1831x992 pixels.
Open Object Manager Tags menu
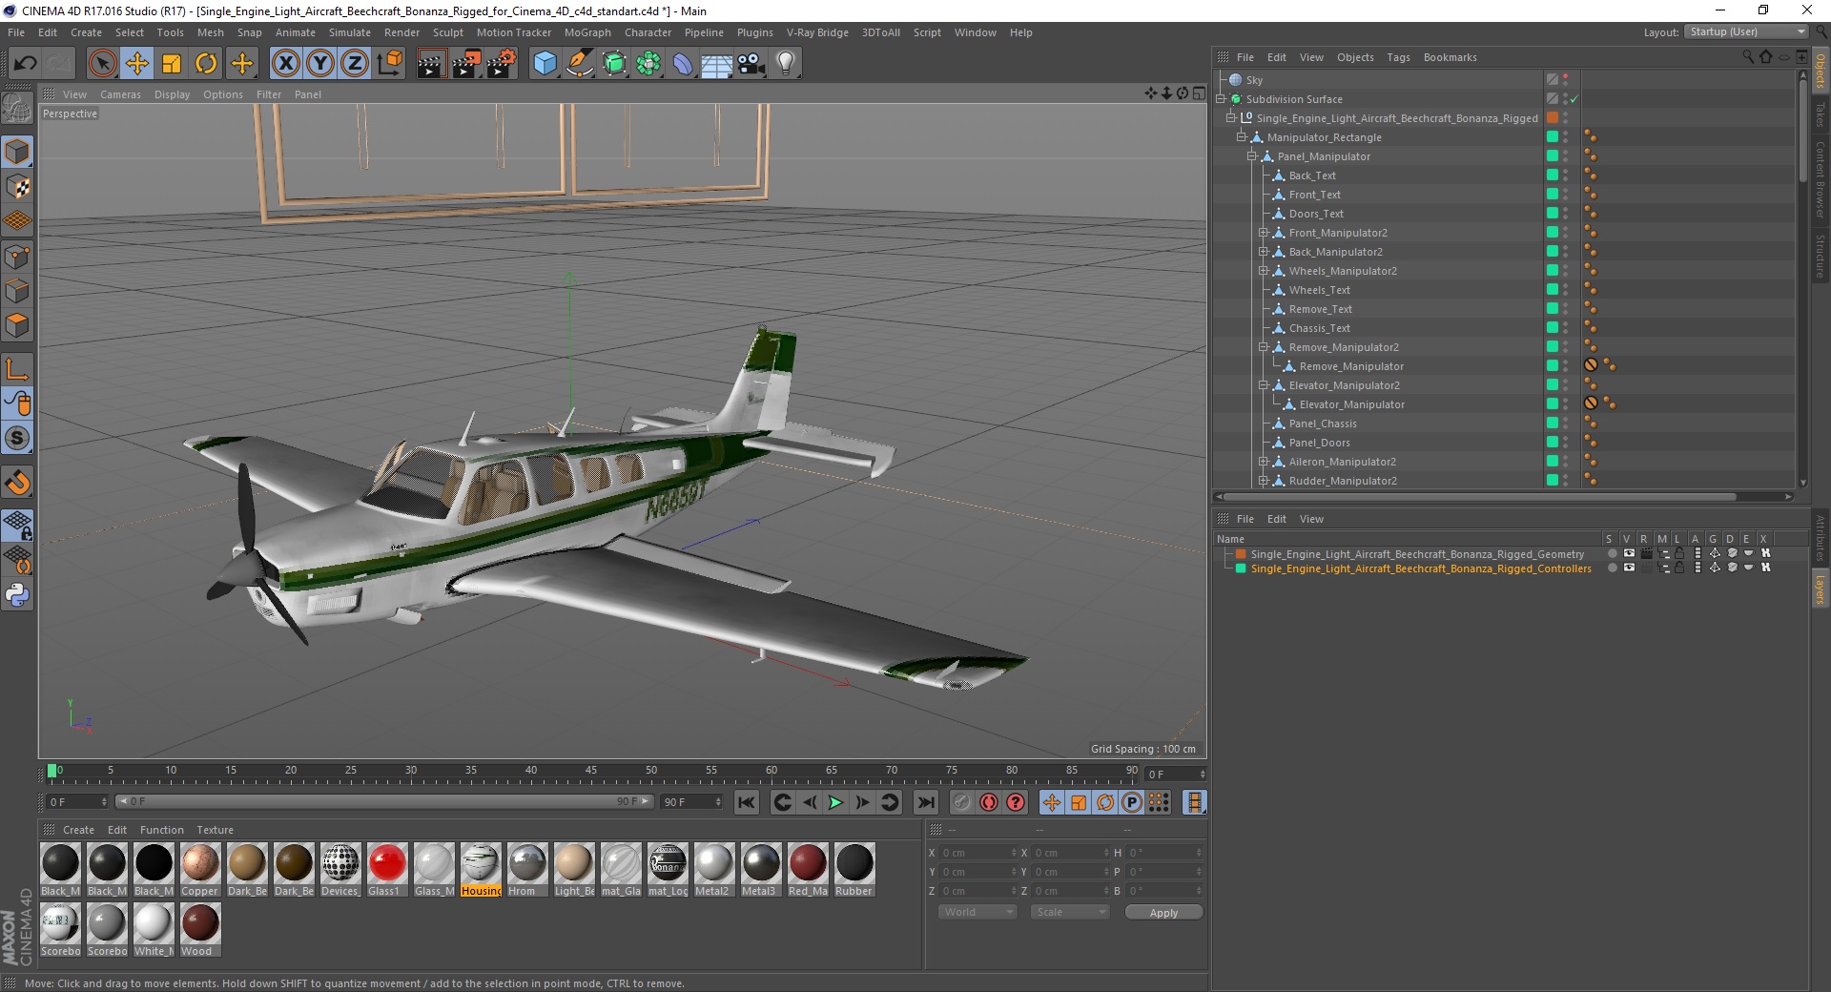point(1398,57)
